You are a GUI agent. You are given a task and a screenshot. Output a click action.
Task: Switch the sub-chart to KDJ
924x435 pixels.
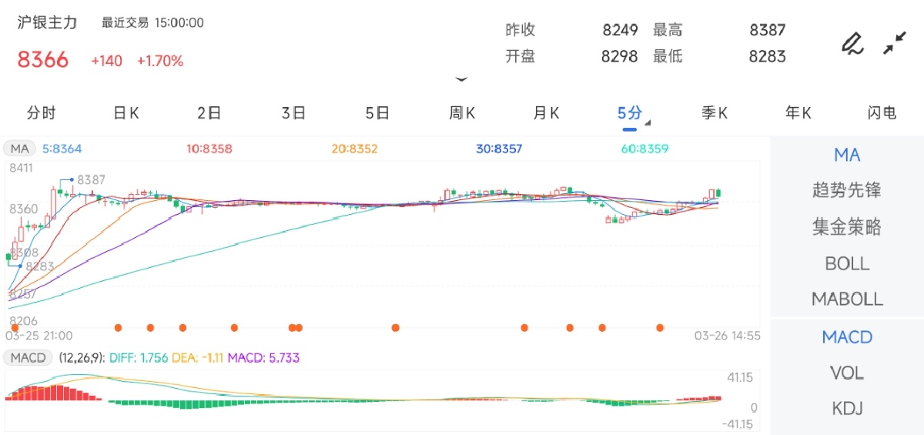[847, 408]
